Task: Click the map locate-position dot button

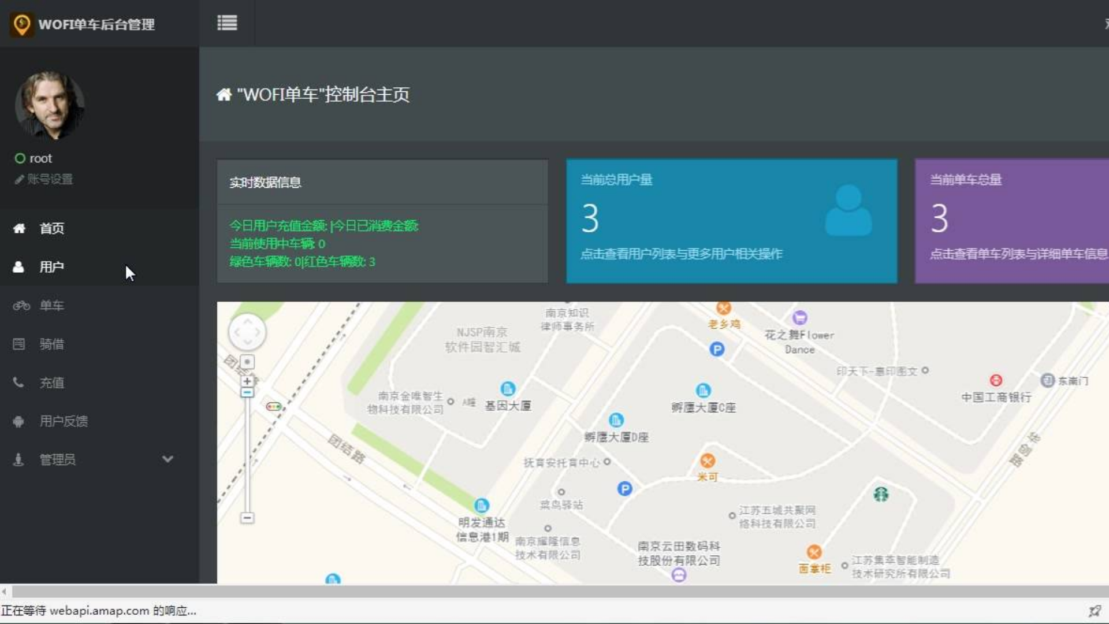Action: [x=247, y=362]
